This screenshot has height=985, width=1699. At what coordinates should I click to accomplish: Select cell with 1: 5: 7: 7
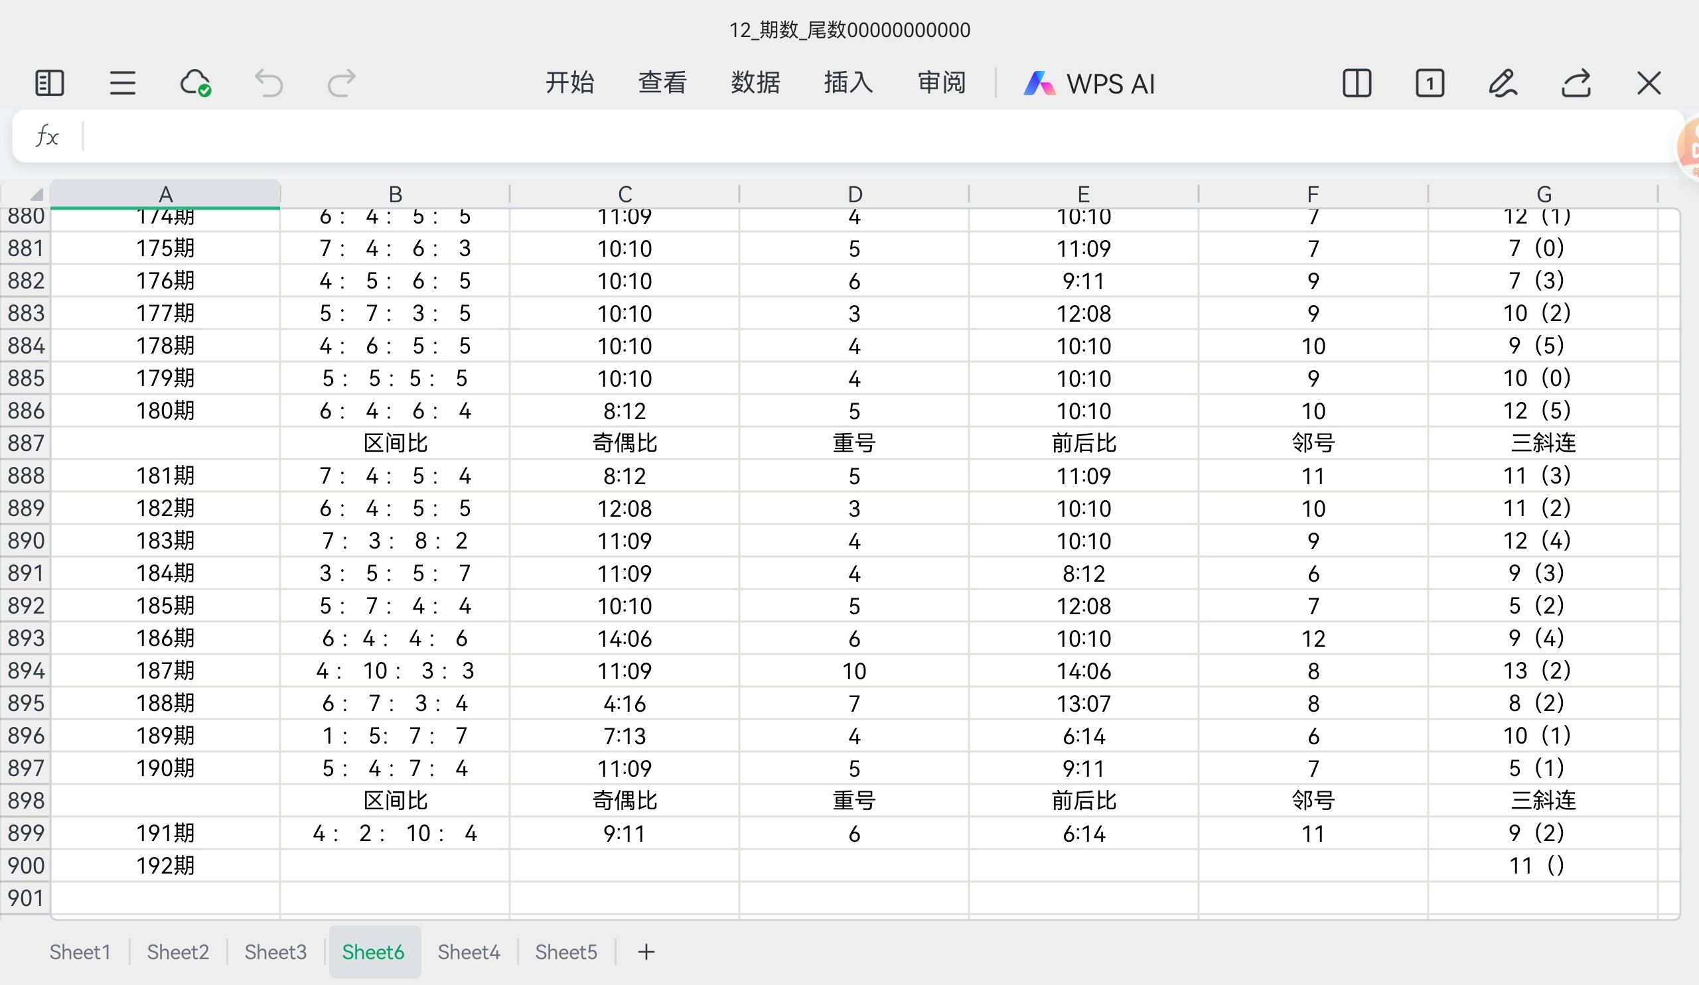coord(395,736)
